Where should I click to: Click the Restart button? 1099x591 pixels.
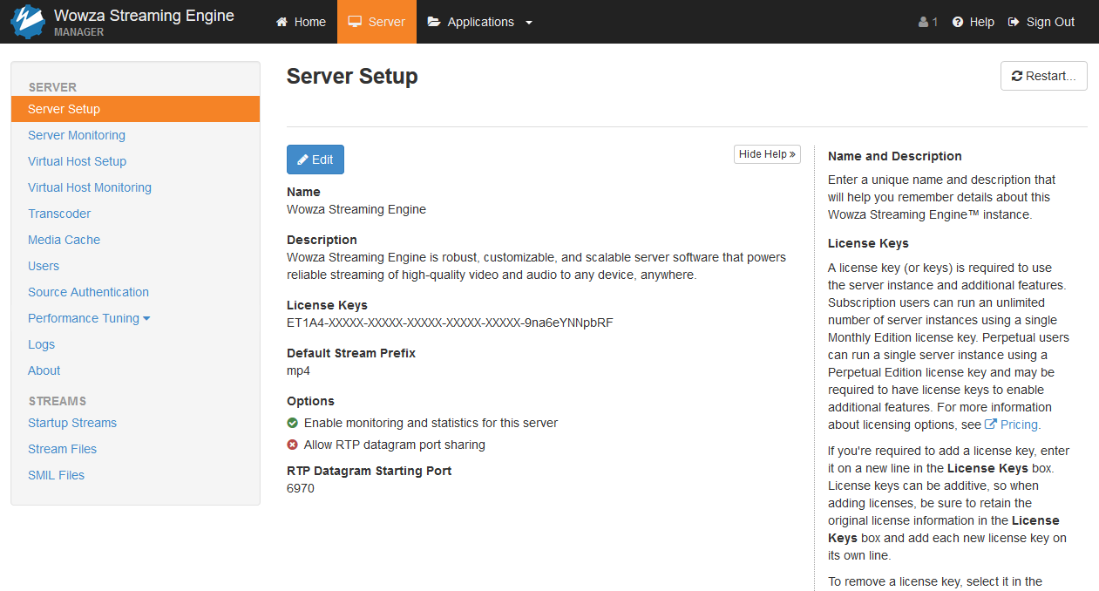click(1044, 76)
